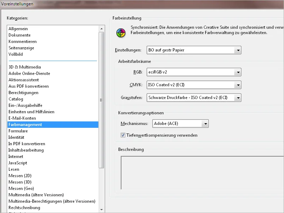This screenshot has height=213, width=284.
Task: Select Adobe Online-Dienste category
Action: [53, 73]
